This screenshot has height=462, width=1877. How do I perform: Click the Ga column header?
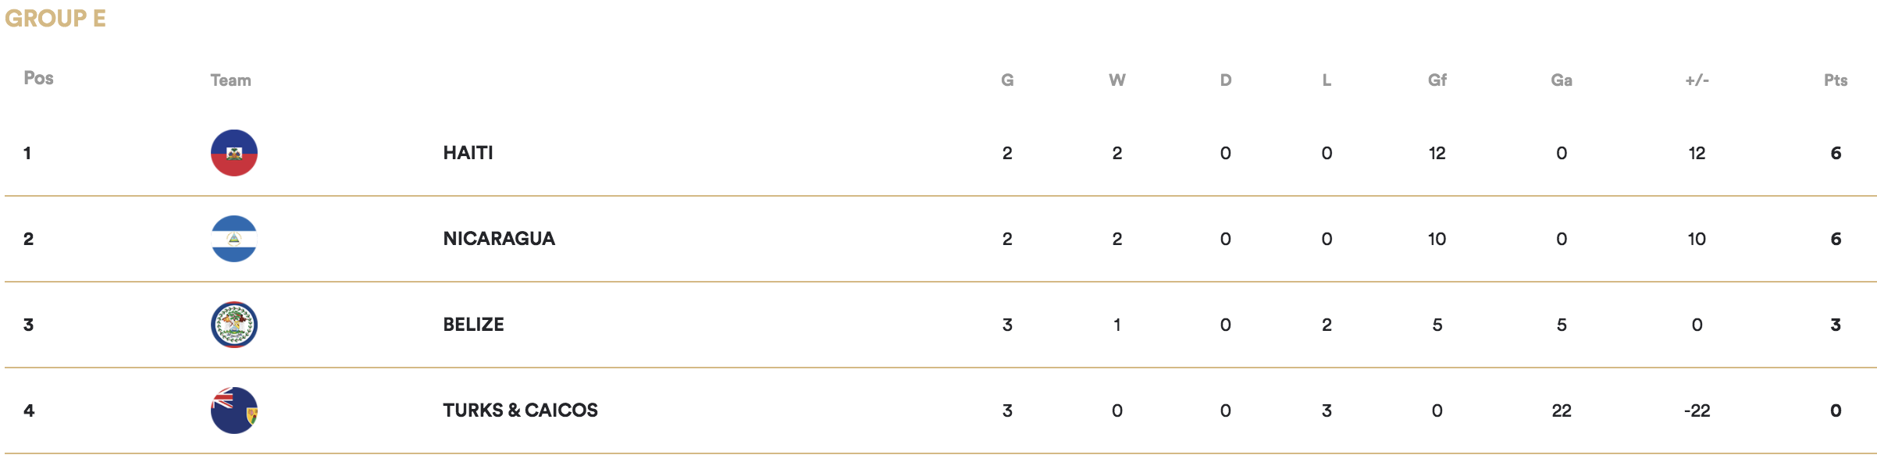[x=1562, y=80]
